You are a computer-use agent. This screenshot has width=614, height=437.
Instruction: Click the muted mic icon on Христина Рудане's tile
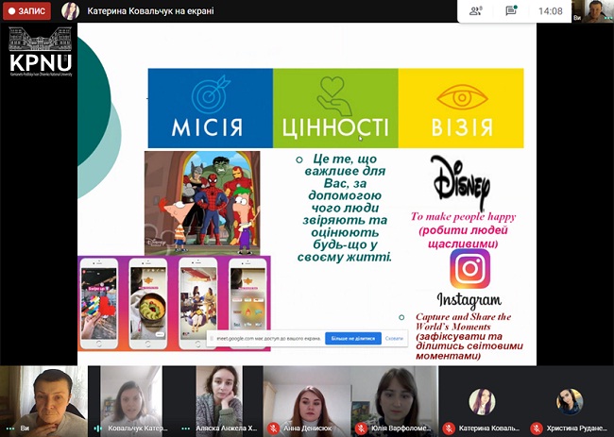[x=537, y=428]
